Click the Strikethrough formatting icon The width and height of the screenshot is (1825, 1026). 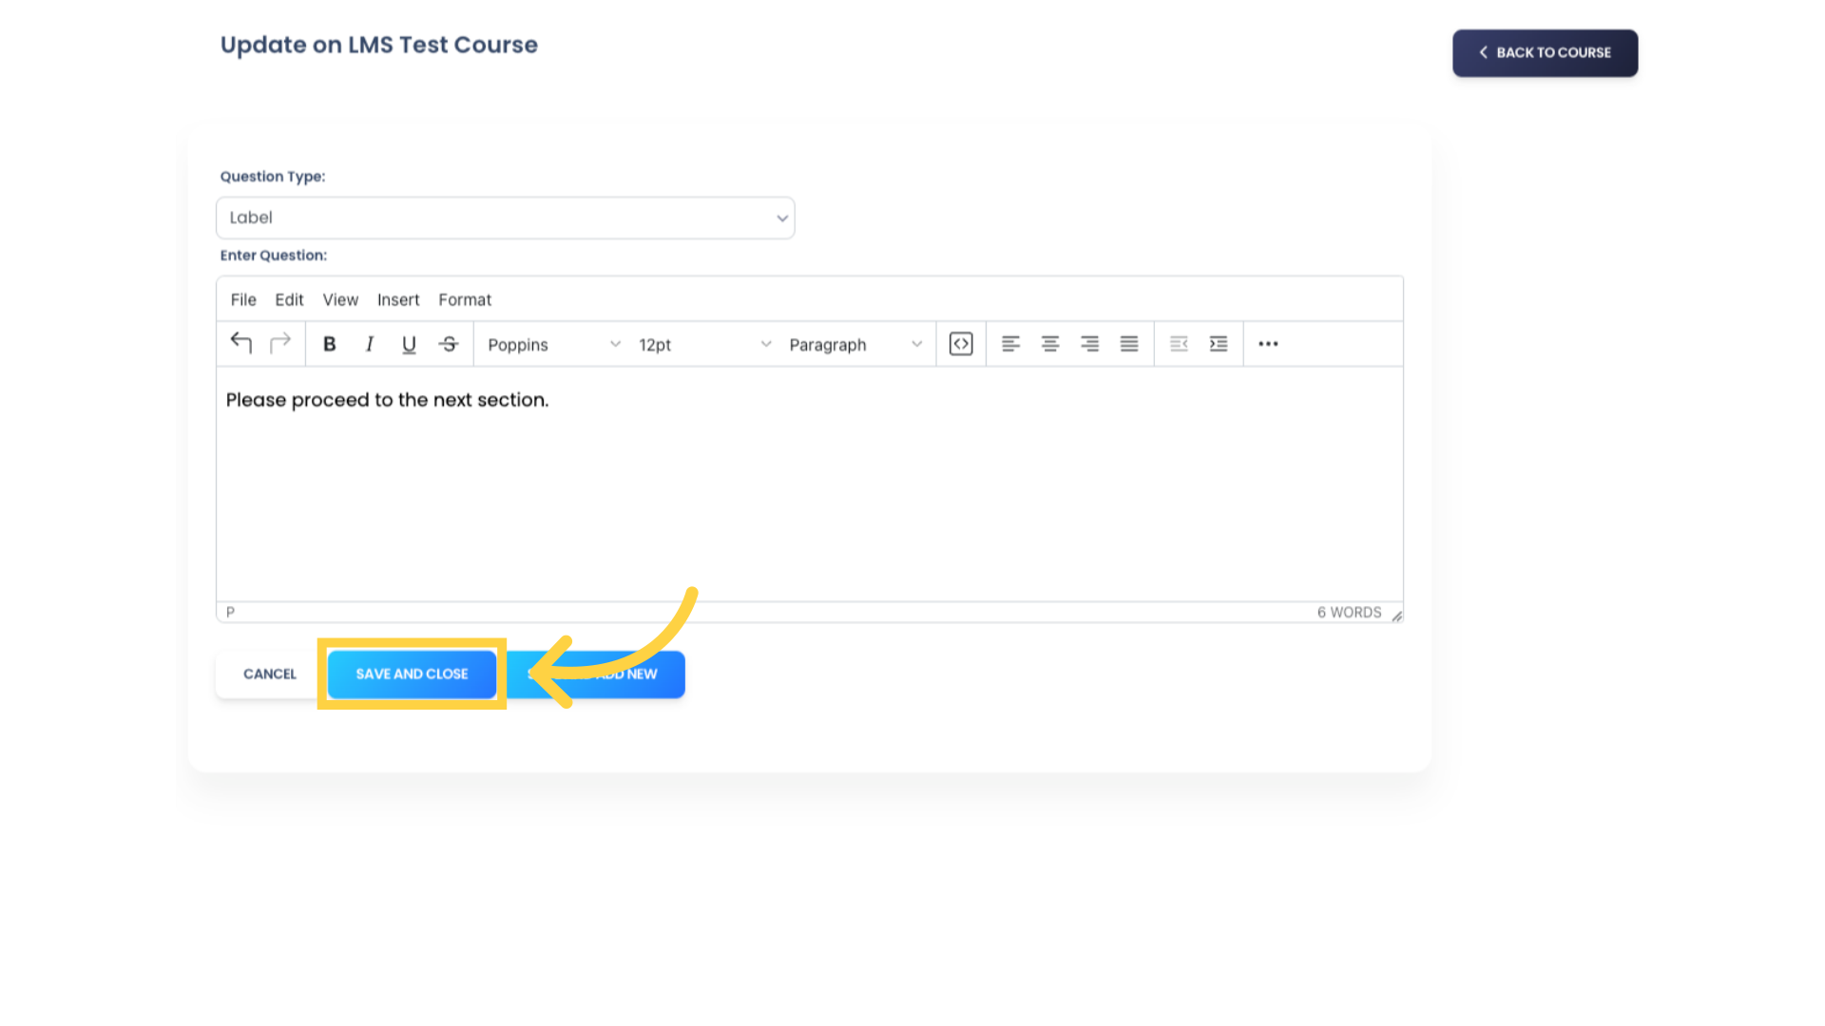pyautogui.click(x=448, y=345)
